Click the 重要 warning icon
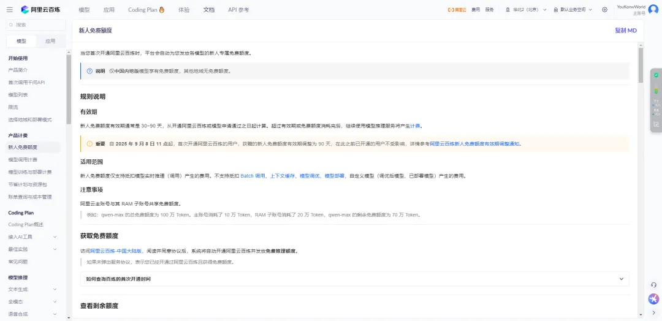This screenshot has height=321, width=662. [x=89, y=144]
